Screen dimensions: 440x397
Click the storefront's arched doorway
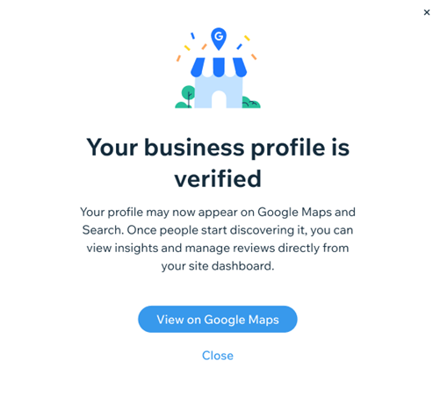[219, 99]
